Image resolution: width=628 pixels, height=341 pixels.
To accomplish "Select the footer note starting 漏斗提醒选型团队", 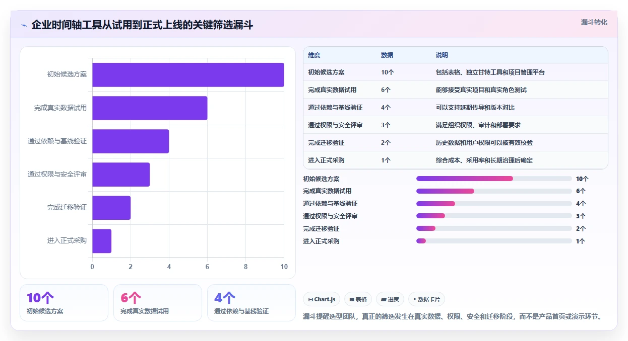I will point(453,316).
